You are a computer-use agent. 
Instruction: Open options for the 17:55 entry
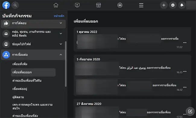pyautogui.click(x=185, y=114)
